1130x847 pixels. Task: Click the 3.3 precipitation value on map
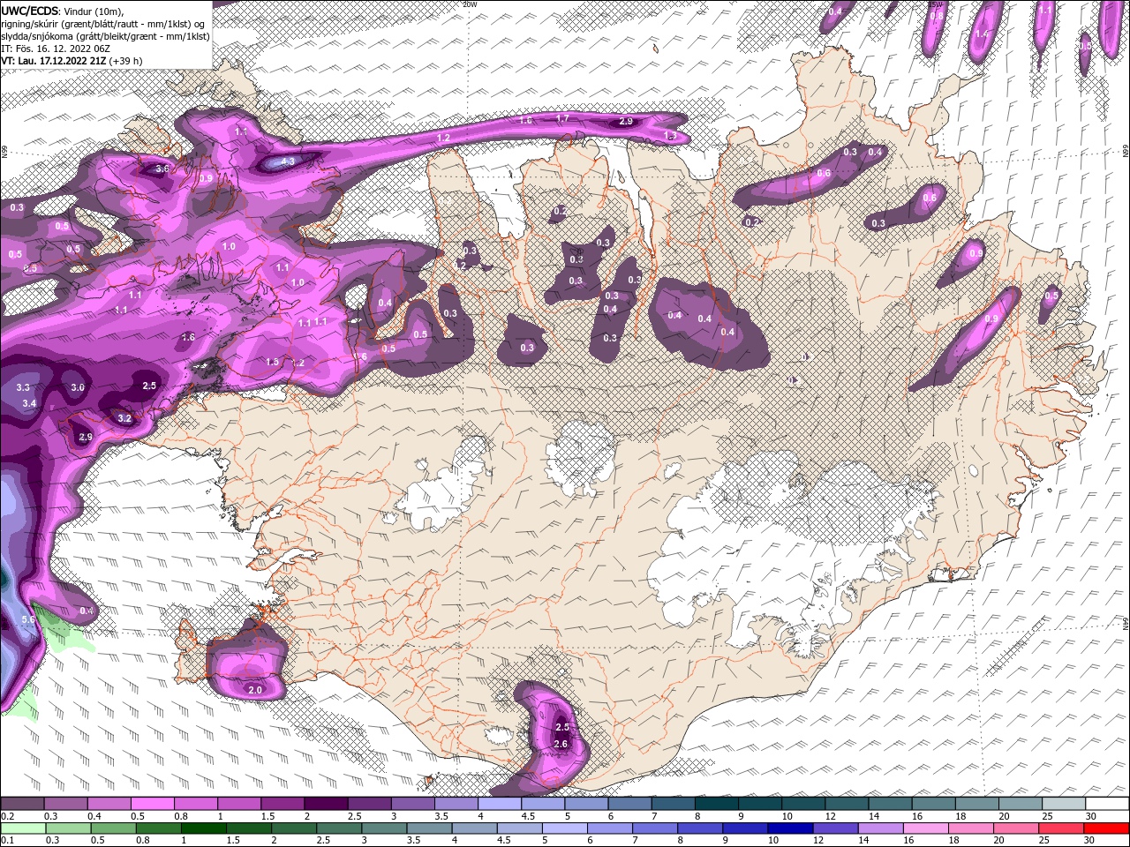pyautogui.click(x=23, y=387)
